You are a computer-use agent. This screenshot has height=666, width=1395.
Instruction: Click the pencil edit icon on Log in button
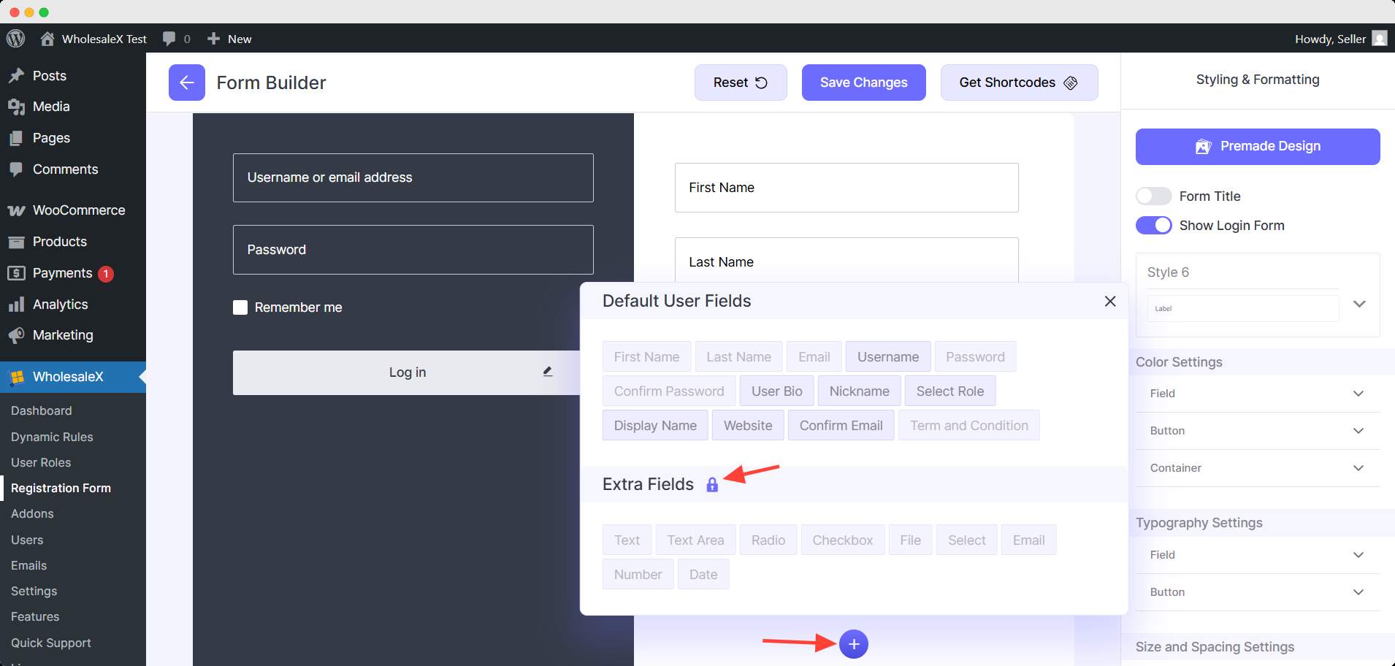click(548, 372)
